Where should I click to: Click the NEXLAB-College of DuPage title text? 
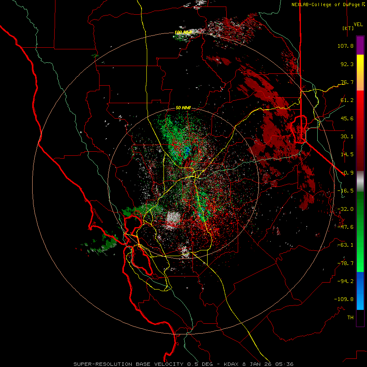(x=325, y=4)
